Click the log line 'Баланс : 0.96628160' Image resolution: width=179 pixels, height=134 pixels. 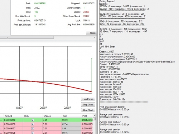pyautogui.click(x=110, y=69)
